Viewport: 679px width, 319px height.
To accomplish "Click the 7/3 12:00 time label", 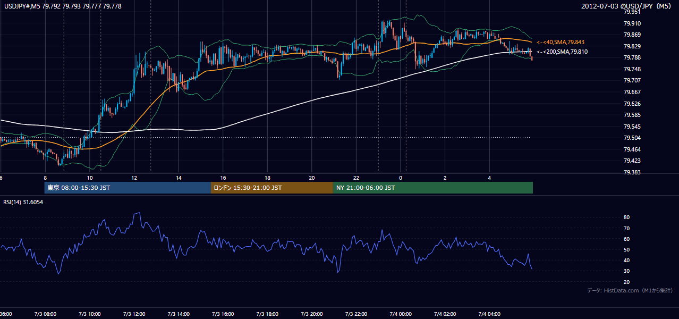I will pos(134,314).
